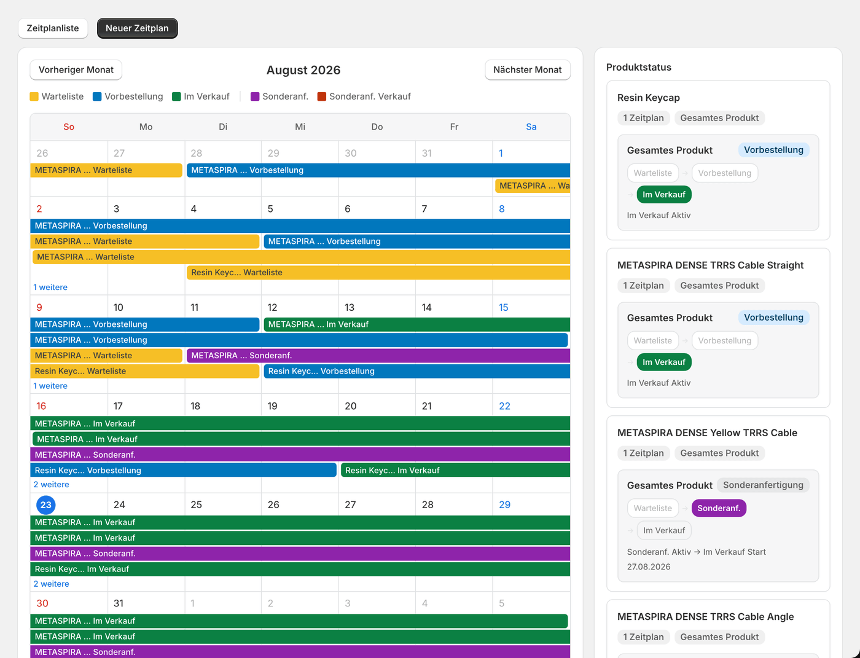
Task: Go to Vorheriger Monat
Action: click(x=76, y=70)
